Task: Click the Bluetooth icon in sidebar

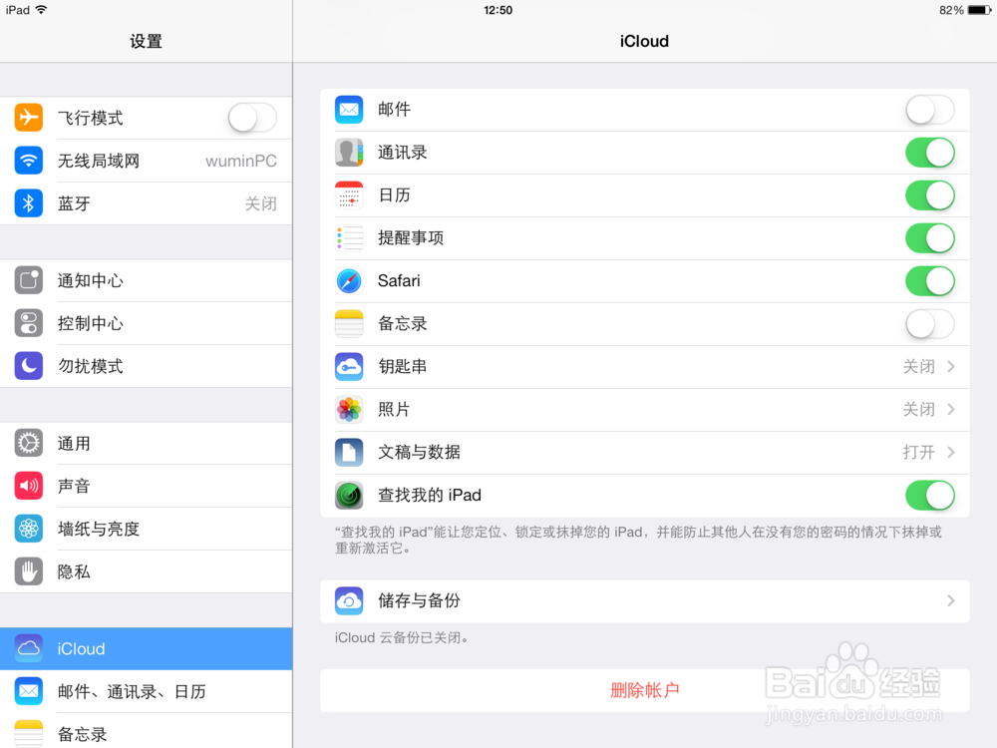Action: (x=28, y=203)
